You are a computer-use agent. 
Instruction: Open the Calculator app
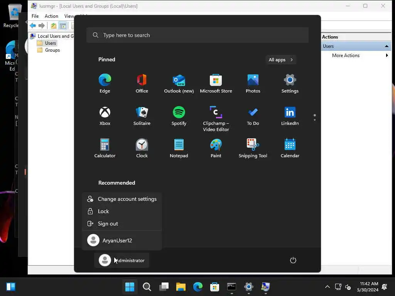tap(105, 148)
